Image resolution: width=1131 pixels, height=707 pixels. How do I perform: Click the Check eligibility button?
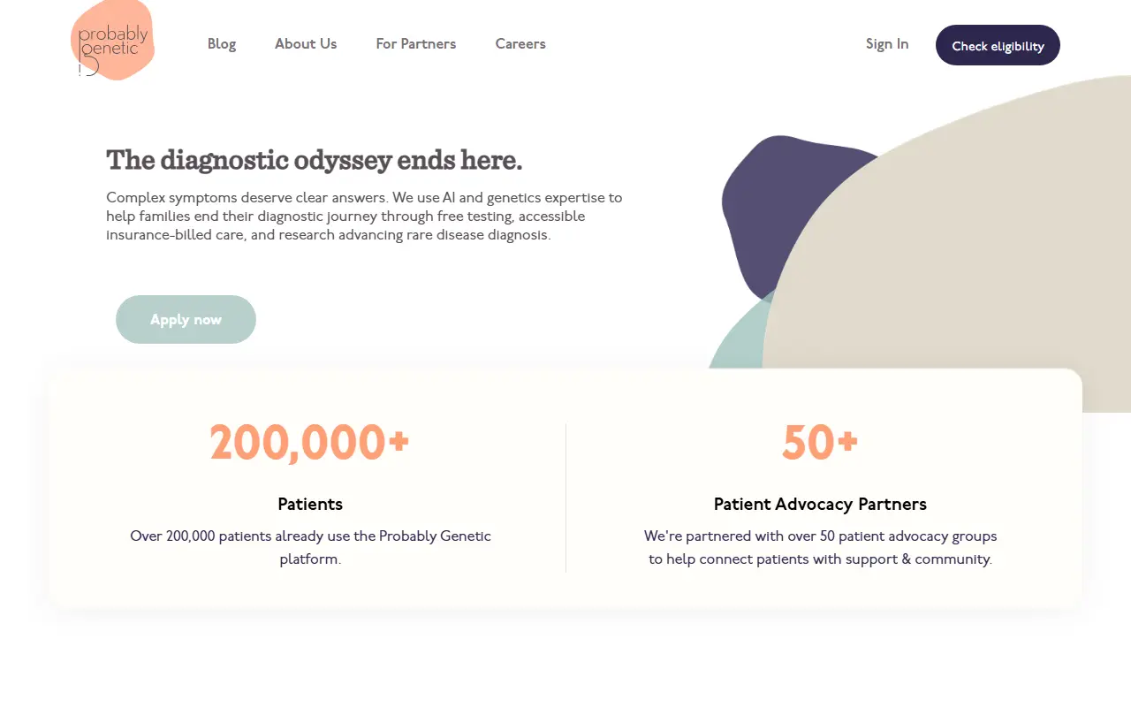[x=998, y=45]
